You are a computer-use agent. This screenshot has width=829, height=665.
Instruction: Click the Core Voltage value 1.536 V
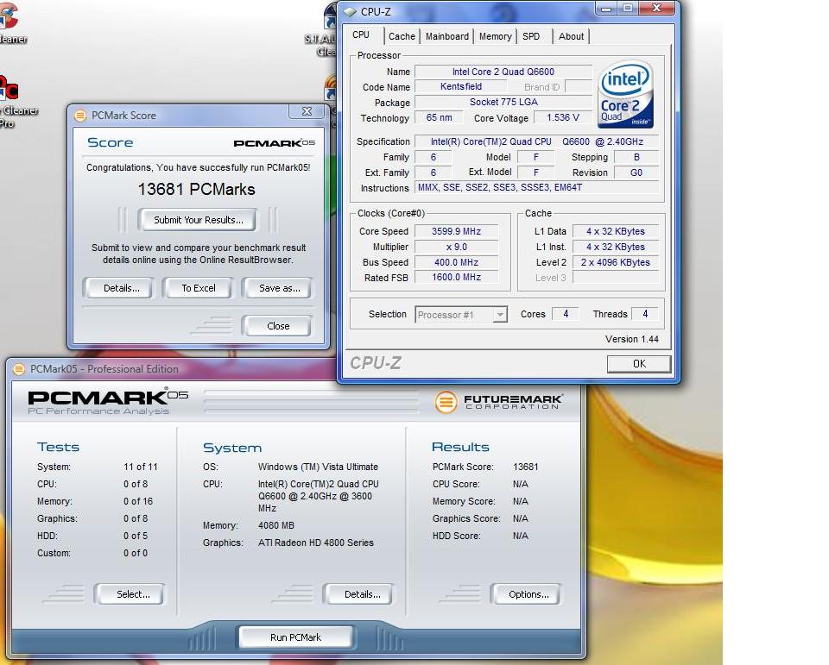coord(562,117)
